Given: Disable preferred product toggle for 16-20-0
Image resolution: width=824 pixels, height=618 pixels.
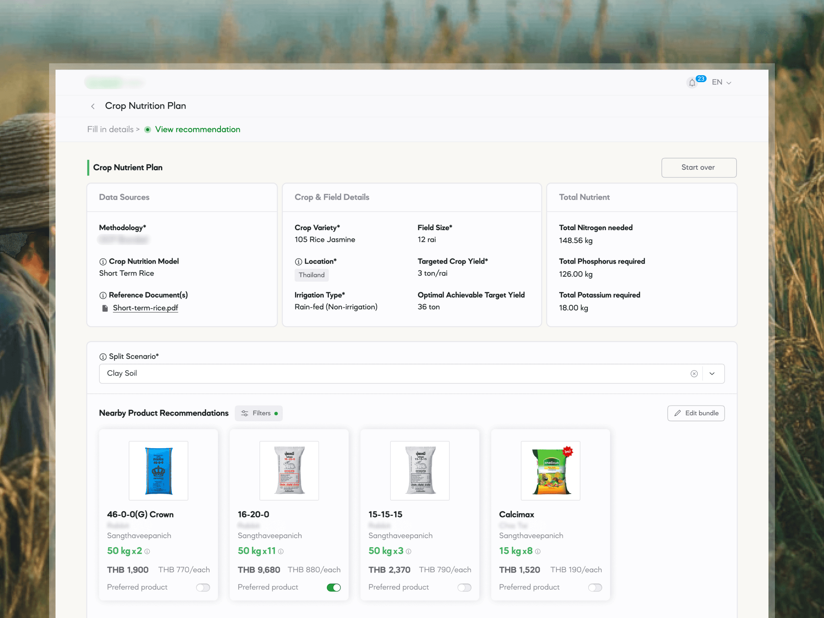Looking at the screenshot, I should click(334, 587).
